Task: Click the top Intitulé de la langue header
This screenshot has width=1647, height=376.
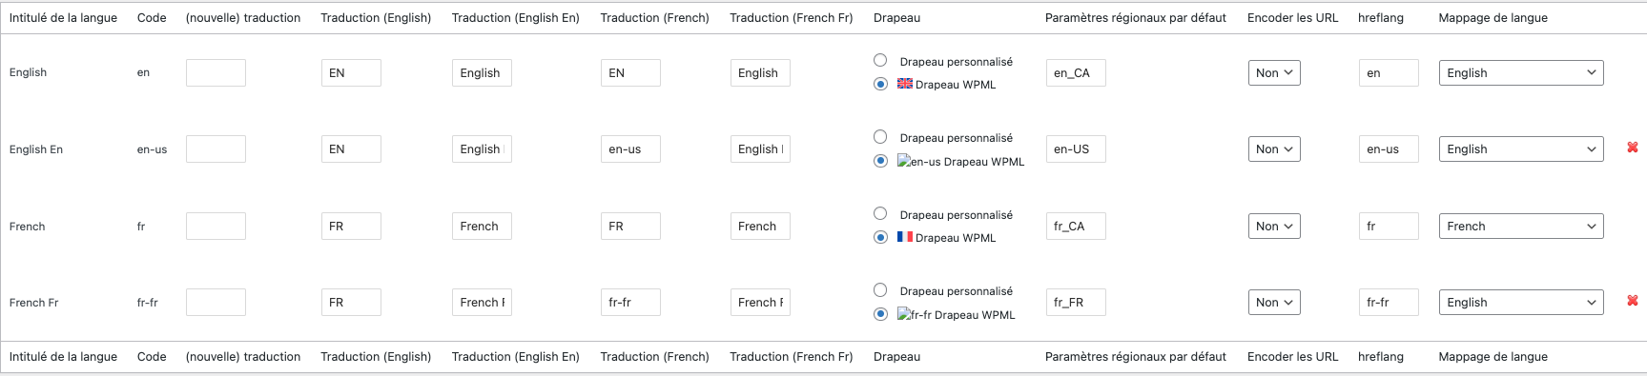Action: pyautogui.click(x=63, y=17)
